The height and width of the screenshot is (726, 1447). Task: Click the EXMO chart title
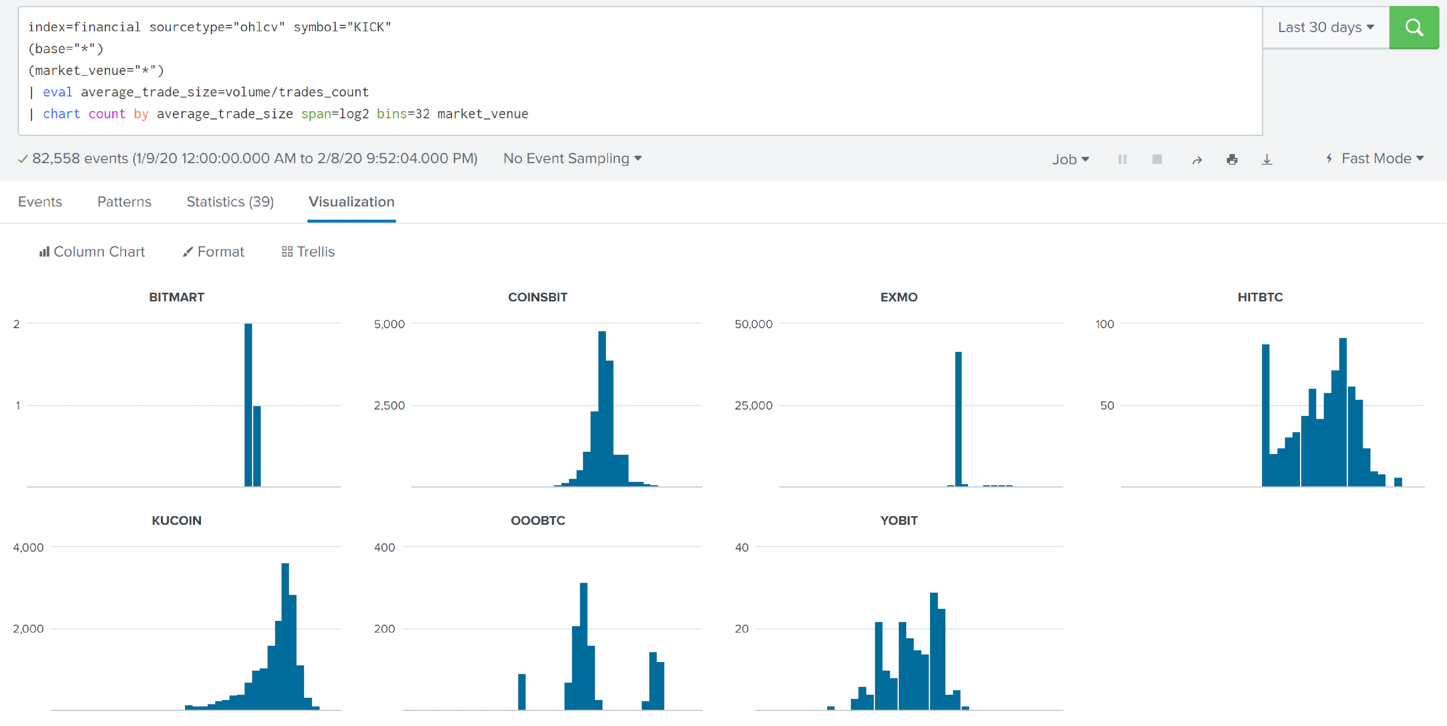[899, 297]
